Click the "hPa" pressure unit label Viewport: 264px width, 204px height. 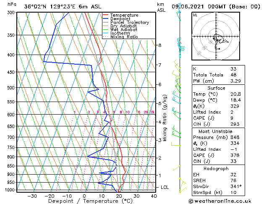pos(12,4)
